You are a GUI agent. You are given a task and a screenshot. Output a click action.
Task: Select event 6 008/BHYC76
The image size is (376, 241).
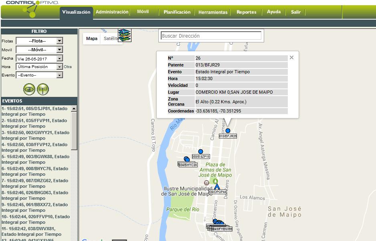tap(35, 171)
